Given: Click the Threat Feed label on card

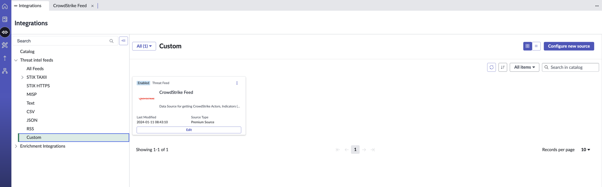Looking at the screenshot, I should pos(161,83).
